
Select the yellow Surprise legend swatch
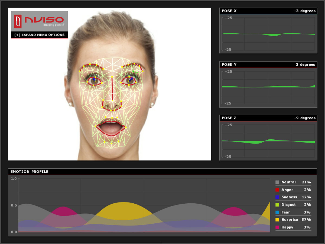tap(277, 220)
